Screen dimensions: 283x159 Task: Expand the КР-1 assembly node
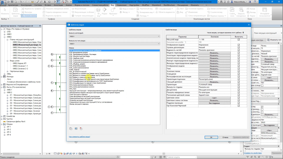click(x=4, y=127)
